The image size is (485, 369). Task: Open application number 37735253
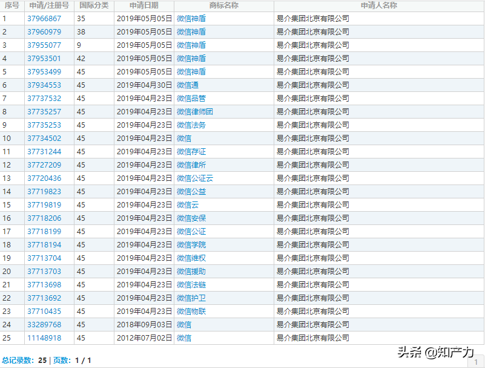[44, 125]
